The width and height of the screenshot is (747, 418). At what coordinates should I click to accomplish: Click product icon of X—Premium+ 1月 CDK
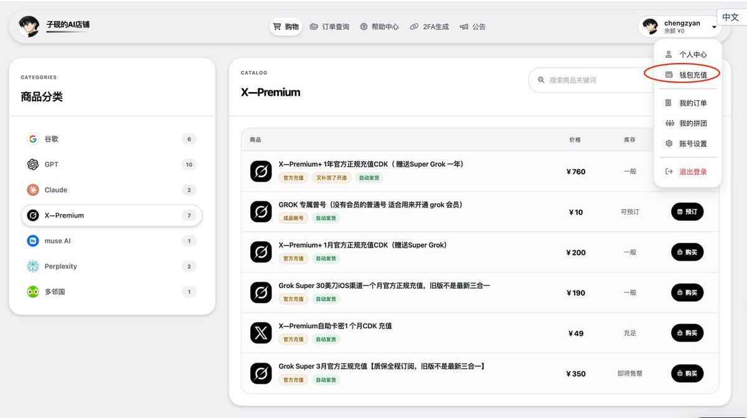pyautogui.click(x=261, y=253)
